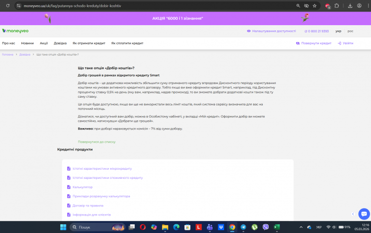
Task: Open "Істотні характеристики мікрокредиту" document link
Action: click(102, 169)
